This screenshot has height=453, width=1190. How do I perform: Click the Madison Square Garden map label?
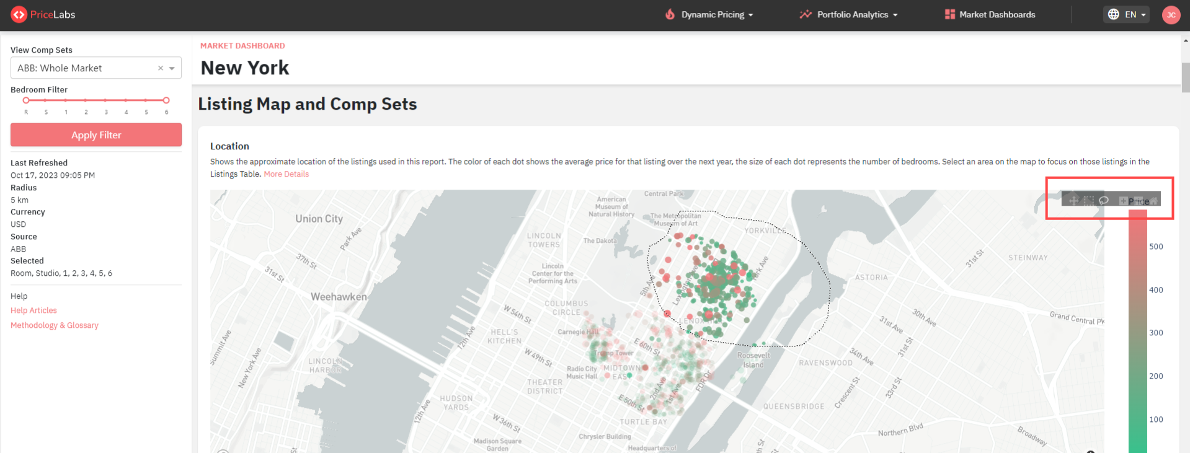[x=497, y=445]
